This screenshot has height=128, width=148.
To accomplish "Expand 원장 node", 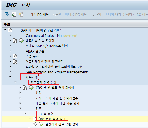I will 20,93.
